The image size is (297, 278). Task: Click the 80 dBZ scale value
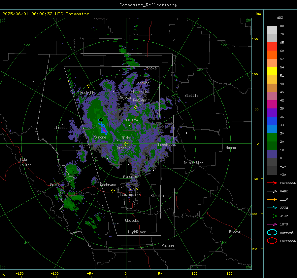click(x=282, y=26)
